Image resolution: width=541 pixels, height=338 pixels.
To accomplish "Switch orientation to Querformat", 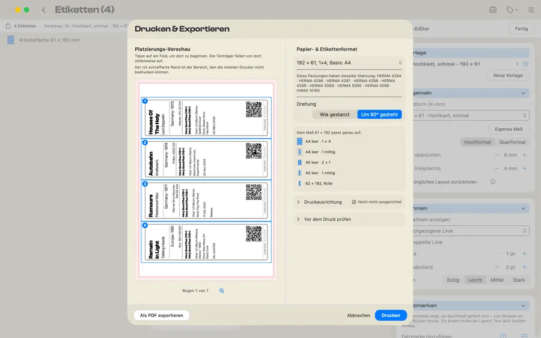I will [x=512, y=142].
